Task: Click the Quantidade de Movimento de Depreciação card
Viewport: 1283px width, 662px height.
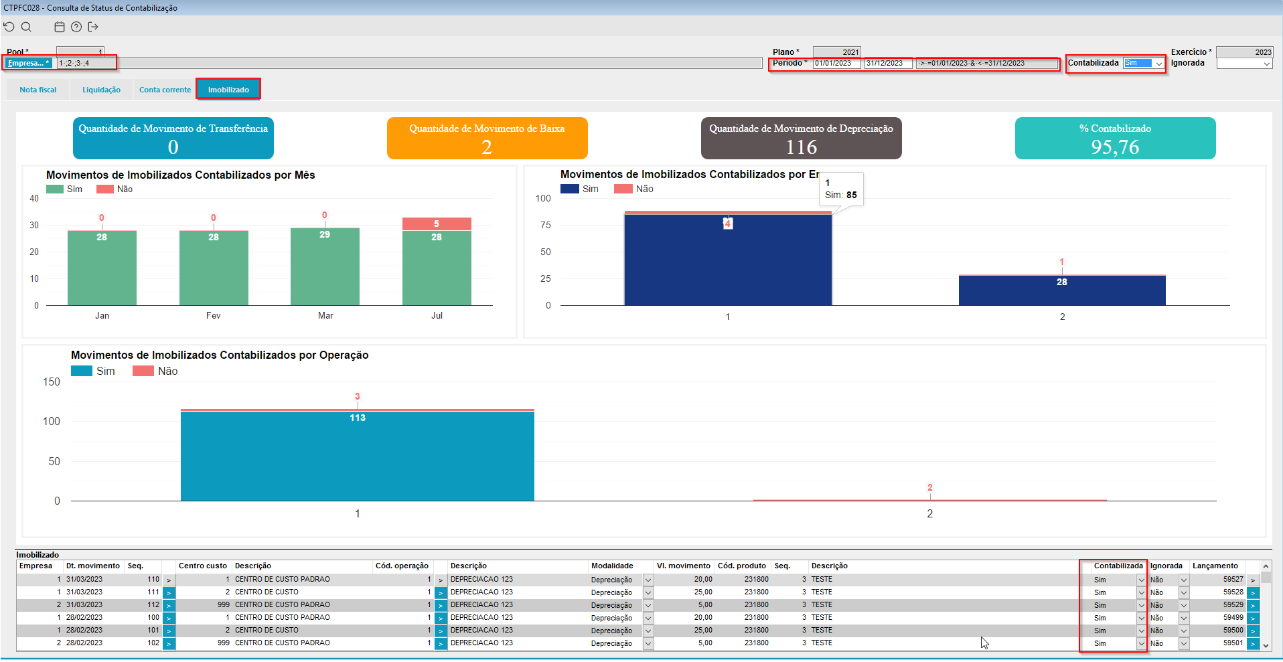Action: point(801,139)
